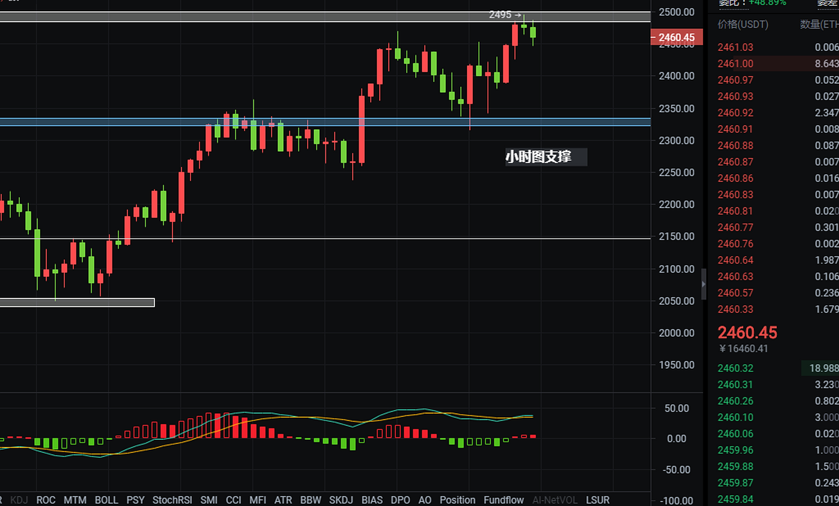Click the 2460.33 lowest ask row
The height and width of the screenshot is (506, 839).
735,309
